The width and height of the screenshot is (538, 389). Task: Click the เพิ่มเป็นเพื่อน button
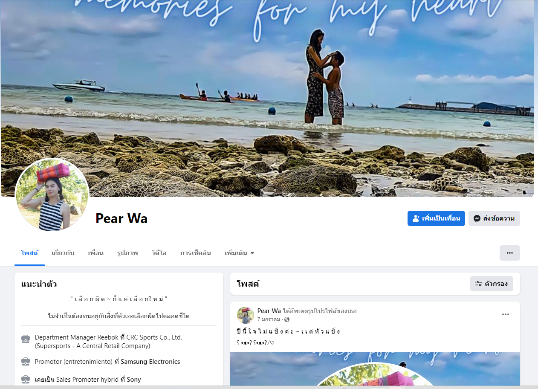pyautogui.click(x=436, y=218)
